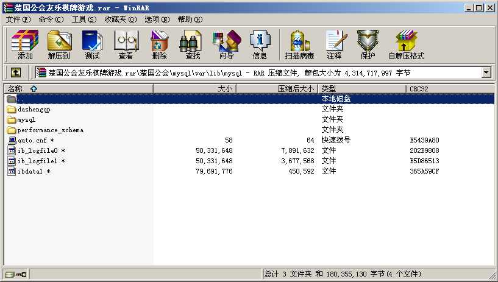Click the parent folder (..) icon
Screen dimensions: 498x282
[12, 99]
